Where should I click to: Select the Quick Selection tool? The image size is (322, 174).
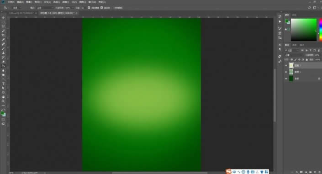click(x=3, y=31)
